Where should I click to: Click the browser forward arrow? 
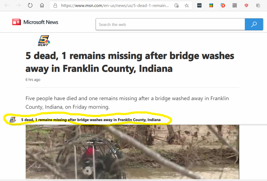(x=18, y=5)
